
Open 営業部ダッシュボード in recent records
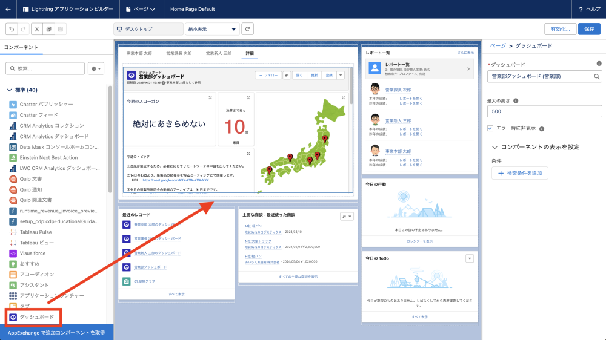[150, 267]
